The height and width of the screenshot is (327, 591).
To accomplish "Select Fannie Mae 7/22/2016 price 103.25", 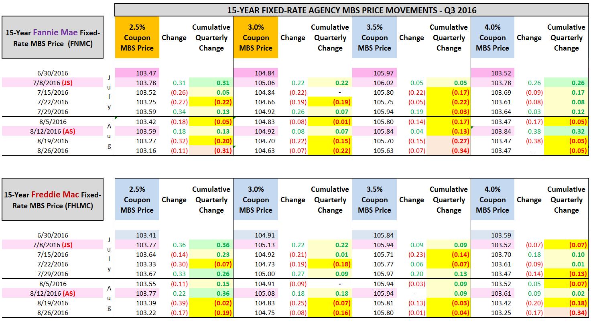I will click(x=137, y=102).
